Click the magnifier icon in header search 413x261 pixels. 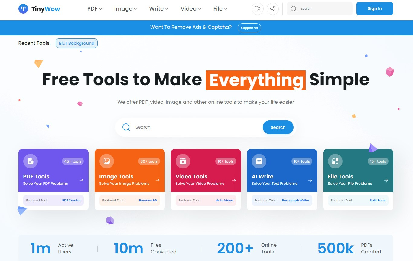tap(294, 9)
